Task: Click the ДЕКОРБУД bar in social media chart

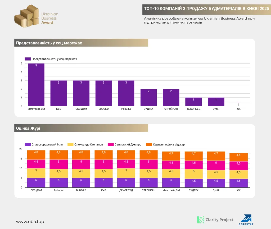Action: tap(193, 102)
